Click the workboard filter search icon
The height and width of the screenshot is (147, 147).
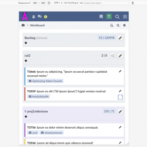tap(118, 25)
